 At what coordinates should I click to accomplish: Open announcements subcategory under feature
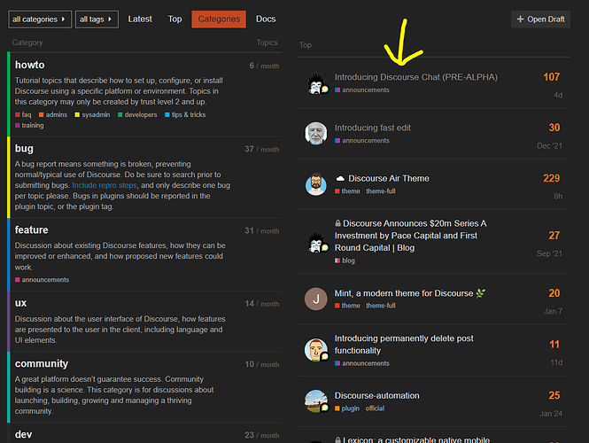tap(43, 280)
